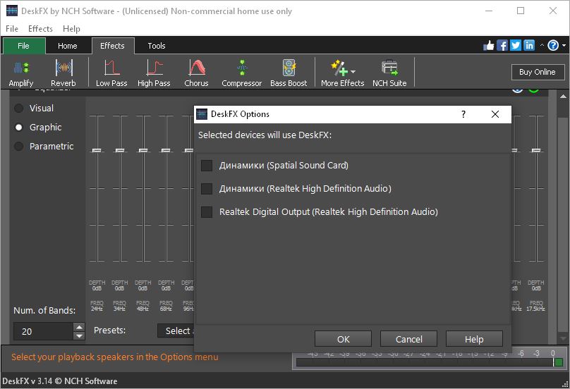The image size is (570, 389).
Task: Share on Twitter icon
Action: coord(516,45)
